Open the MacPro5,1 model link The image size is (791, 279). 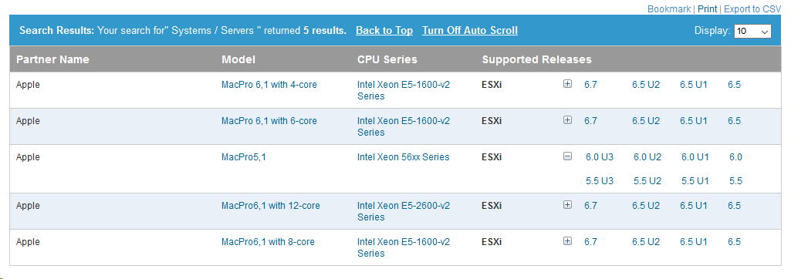(x=243, y=157)
